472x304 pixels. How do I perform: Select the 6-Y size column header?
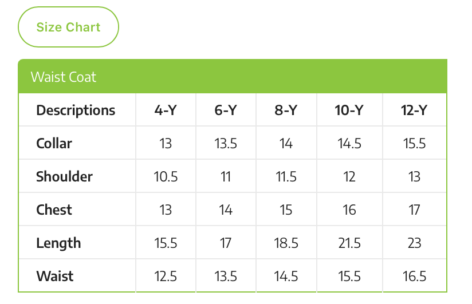point(226,110)
